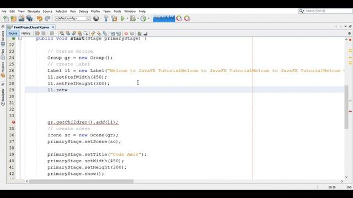Viewport: 353px width, 198px height.
Task: Collapse the start method code fold
Action: click(x=20, y=38)
